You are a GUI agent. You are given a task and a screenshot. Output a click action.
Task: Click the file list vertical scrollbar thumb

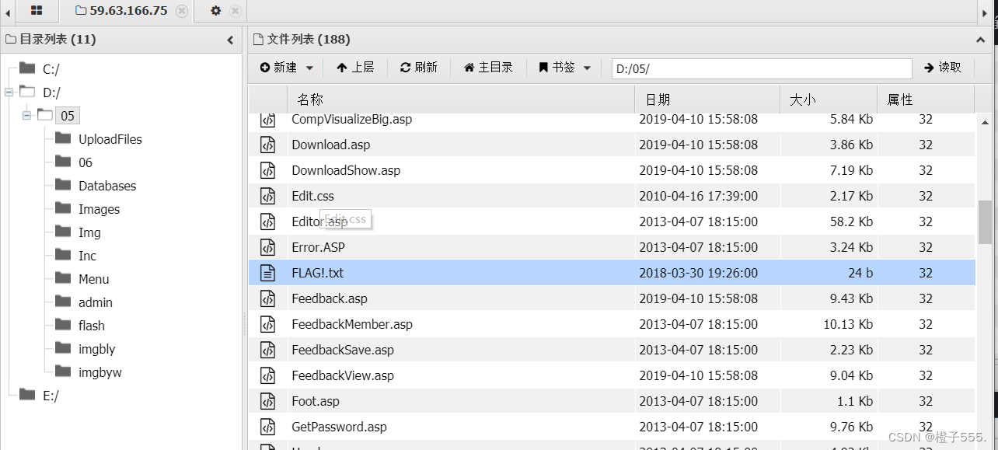point(985,223)
